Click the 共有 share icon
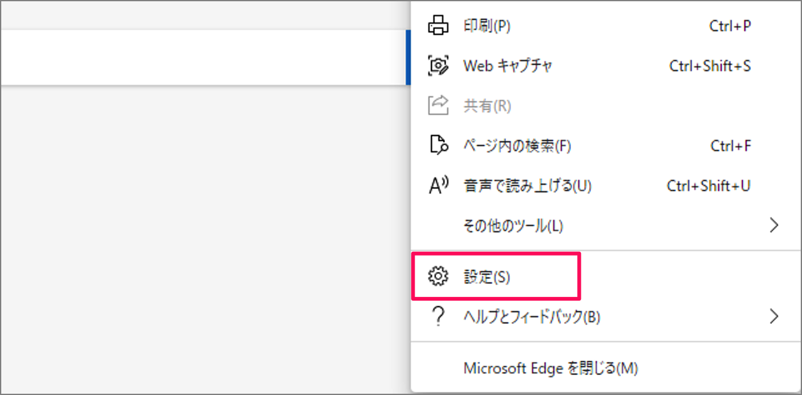 click(439, 106)
